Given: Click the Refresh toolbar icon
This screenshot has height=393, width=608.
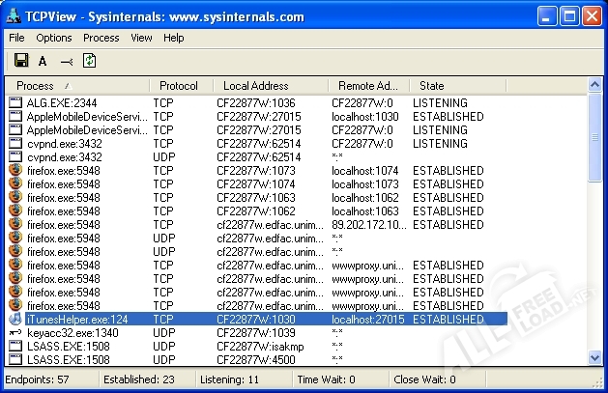Looking at the screenshot, I should (90, 61).
